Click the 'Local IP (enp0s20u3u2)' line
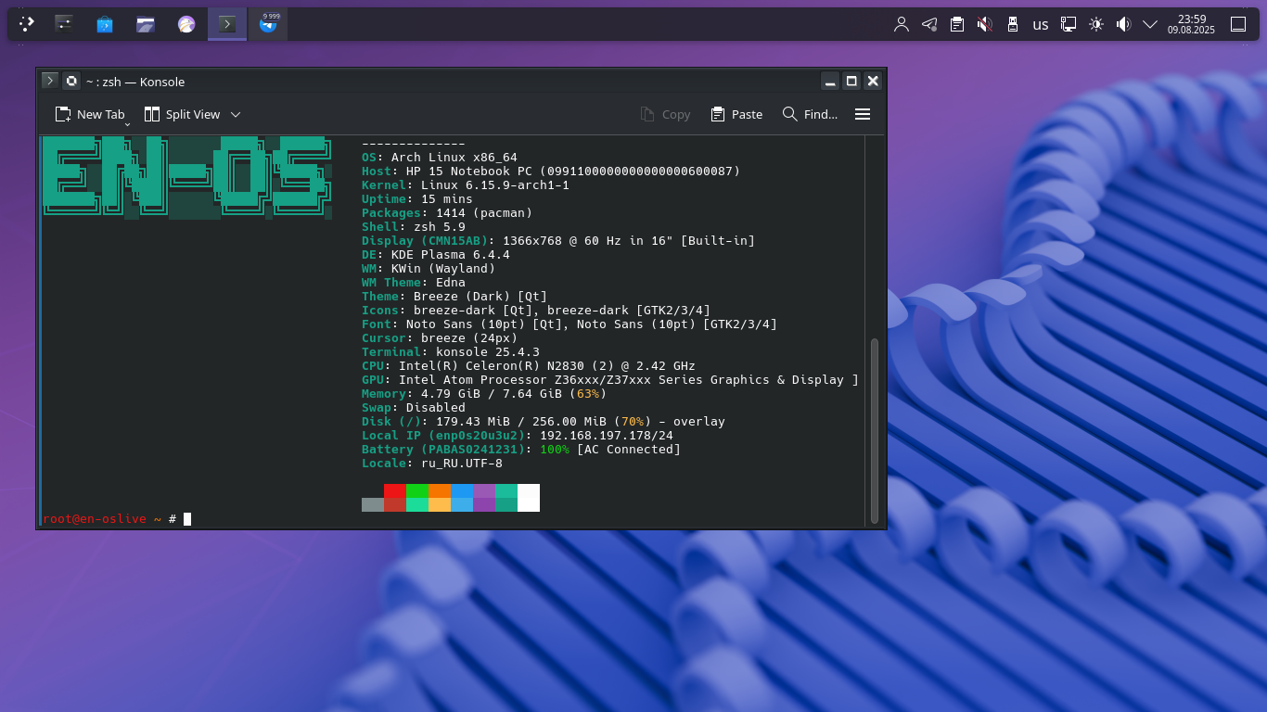Viewport: 1267px width, 712px height. [x=518, y=436]
